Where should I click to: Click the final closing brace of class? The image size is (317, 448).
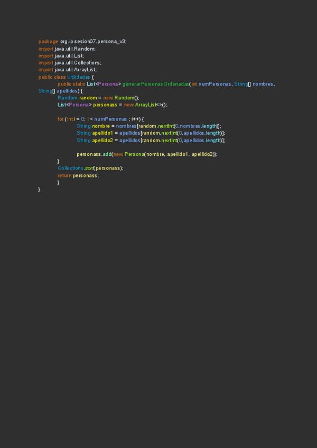tap(40, 190)
